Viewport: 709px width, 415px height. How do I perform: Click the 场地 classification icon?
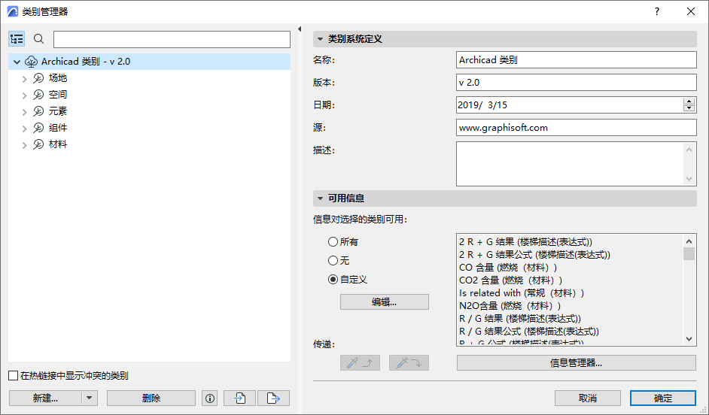click(38, 78)
